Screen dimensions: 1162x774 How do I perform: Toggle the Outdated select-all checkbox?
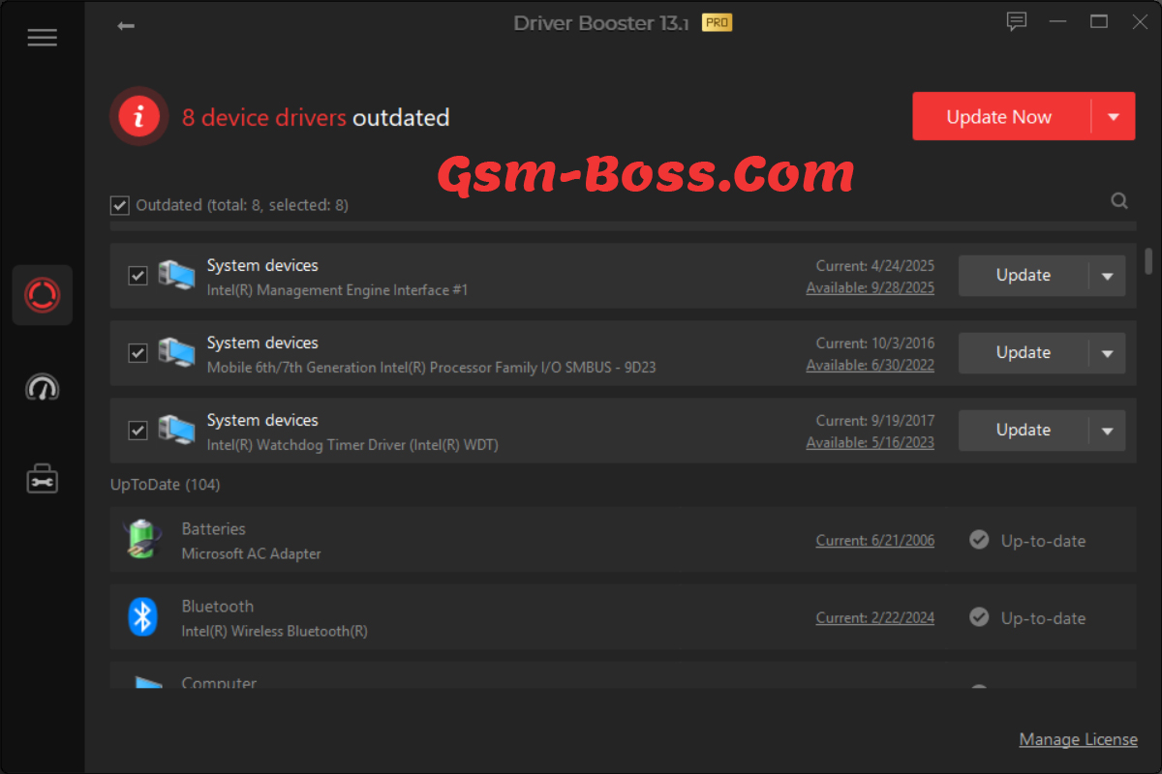120,205
